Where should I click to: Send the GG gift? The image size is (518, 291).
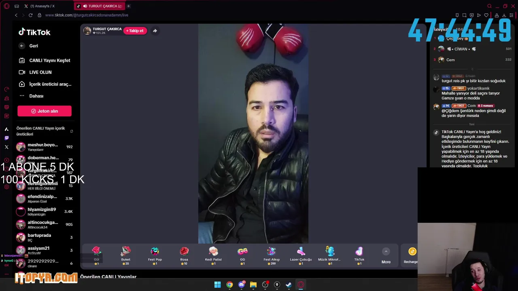tap(242, 255)
